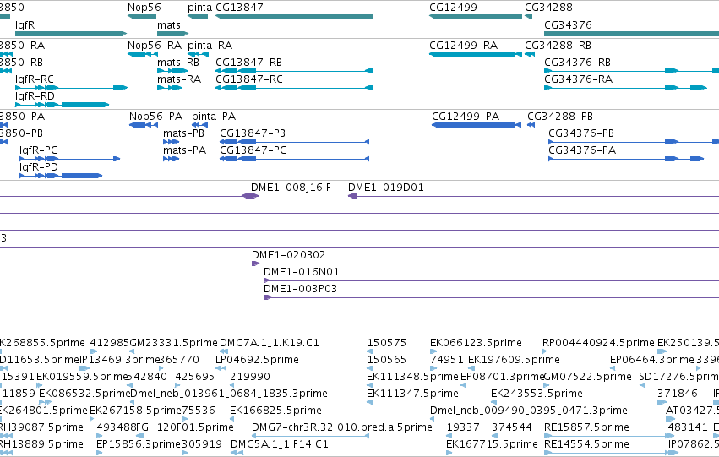
Task: Select the CG34376 gene feature
Action: click(631, 34)
